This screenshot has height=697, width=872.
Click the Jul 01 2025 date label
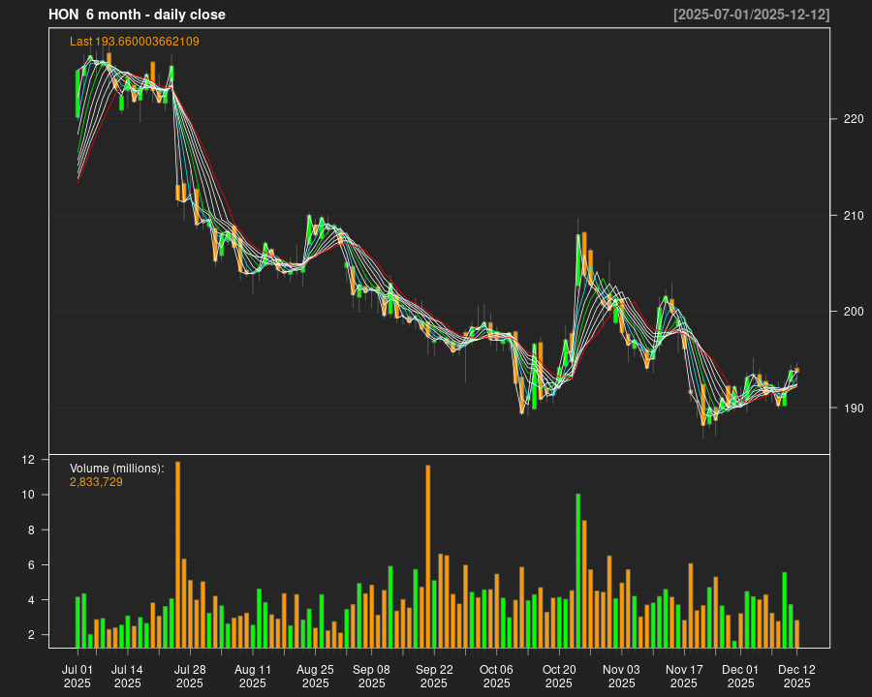[78, 676]
